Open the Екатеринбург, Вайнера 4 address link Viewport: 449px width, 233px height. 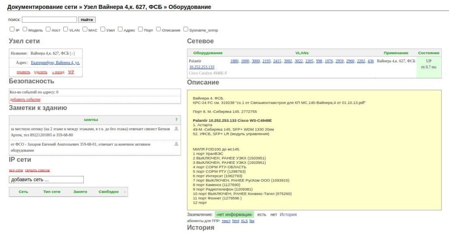(x=55, y=63)
